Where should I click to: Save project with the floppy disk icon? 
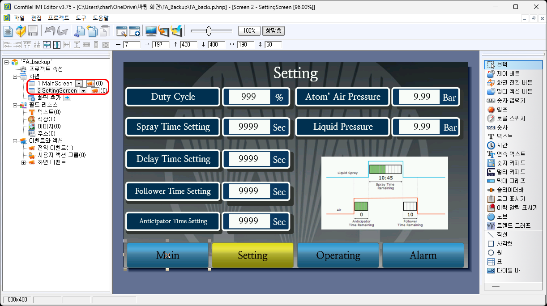point(33,31)
